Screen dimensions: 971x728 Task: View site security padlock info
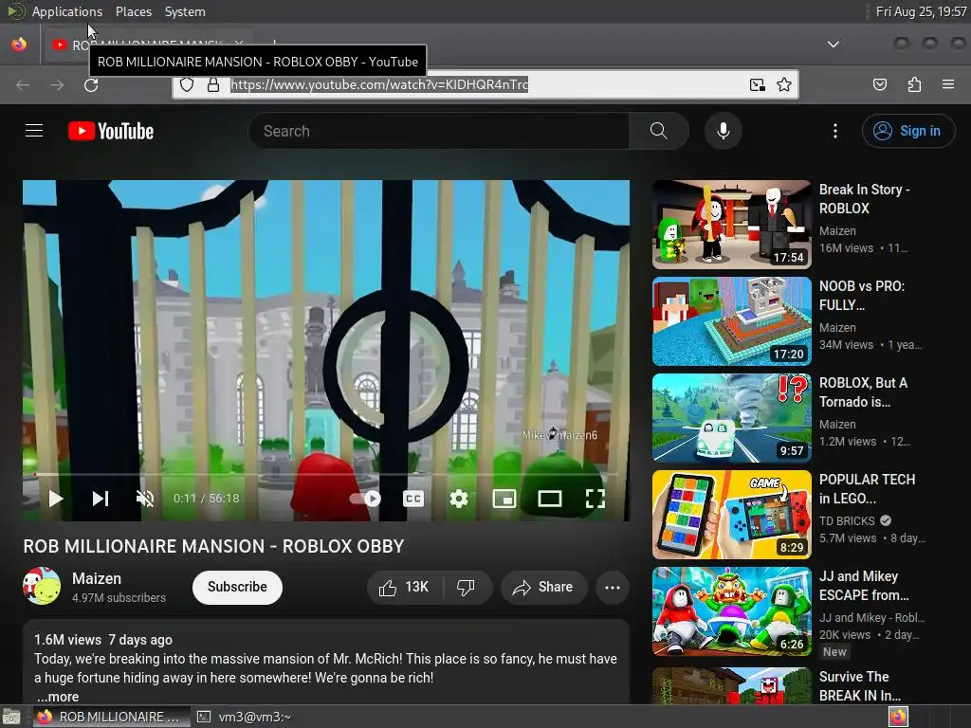click(x=213, y=84)
